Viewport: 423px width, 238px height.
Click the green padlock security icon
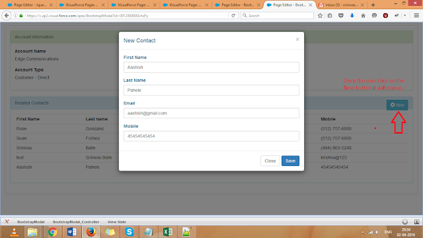(21, 16)
